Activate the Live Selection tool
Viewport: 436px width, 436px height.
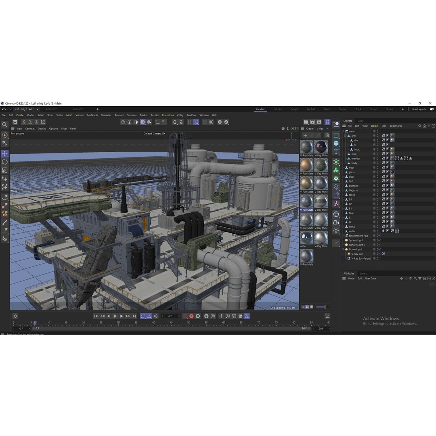point(5,135)
